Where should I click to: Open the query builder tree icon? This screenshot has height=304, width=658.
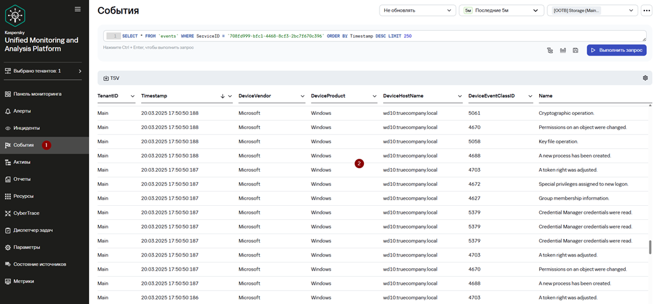coord(550,50)
